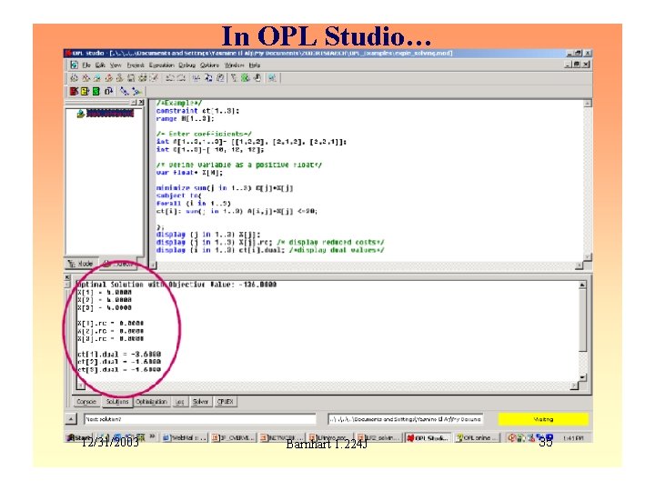Viewport: 655px width, 491px height.
Task: Click the code editor scrollbar down arrow
Action: coord(588,256)
